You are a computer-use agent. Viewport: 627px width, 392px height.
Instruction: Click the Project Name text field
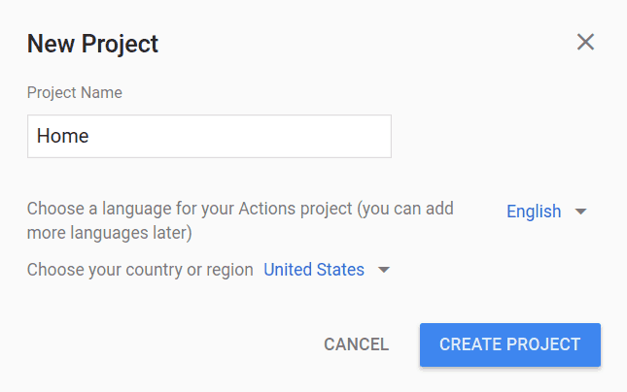[x=209, y=136]
